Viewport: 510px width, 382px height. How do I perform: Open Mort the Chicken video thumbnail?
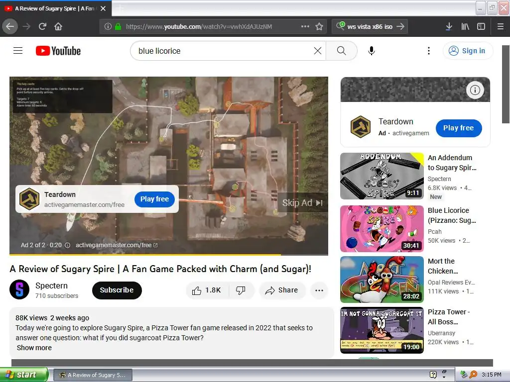(382, 280)
